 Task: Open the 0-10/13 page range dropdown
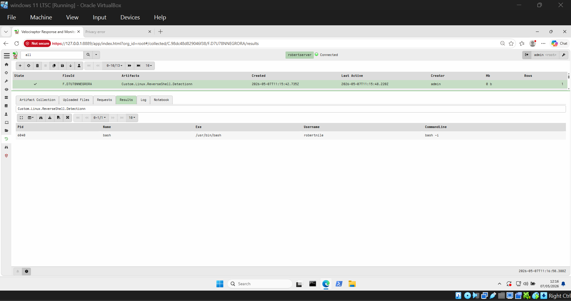115,65
